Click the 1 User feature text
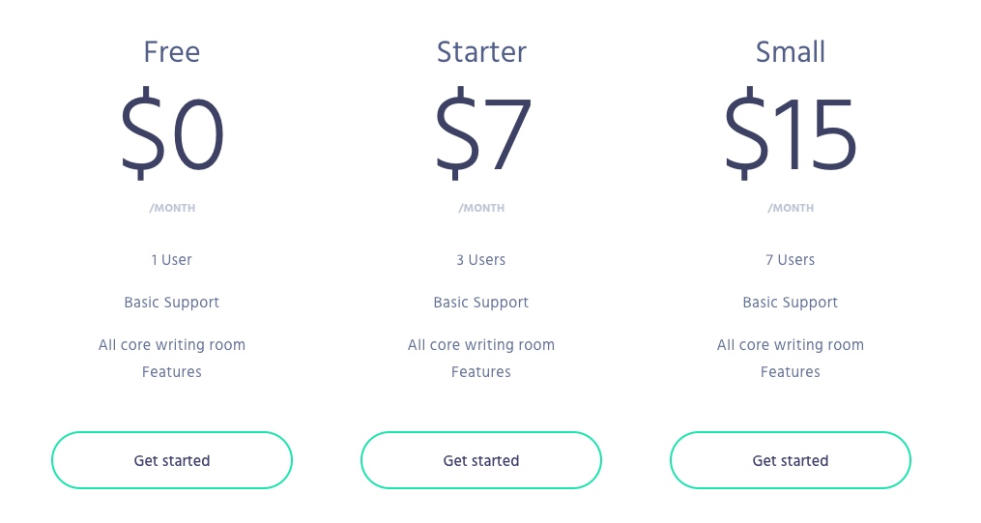 [171, 260]
